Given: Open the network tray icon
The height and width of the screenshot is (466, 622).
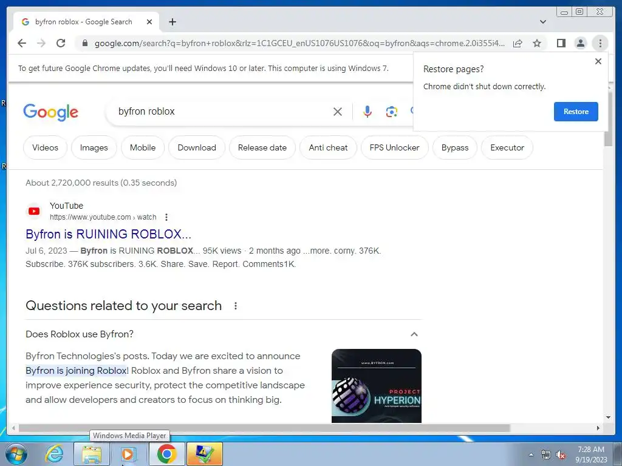Looking at the screenshot, I should pos(546,455).
